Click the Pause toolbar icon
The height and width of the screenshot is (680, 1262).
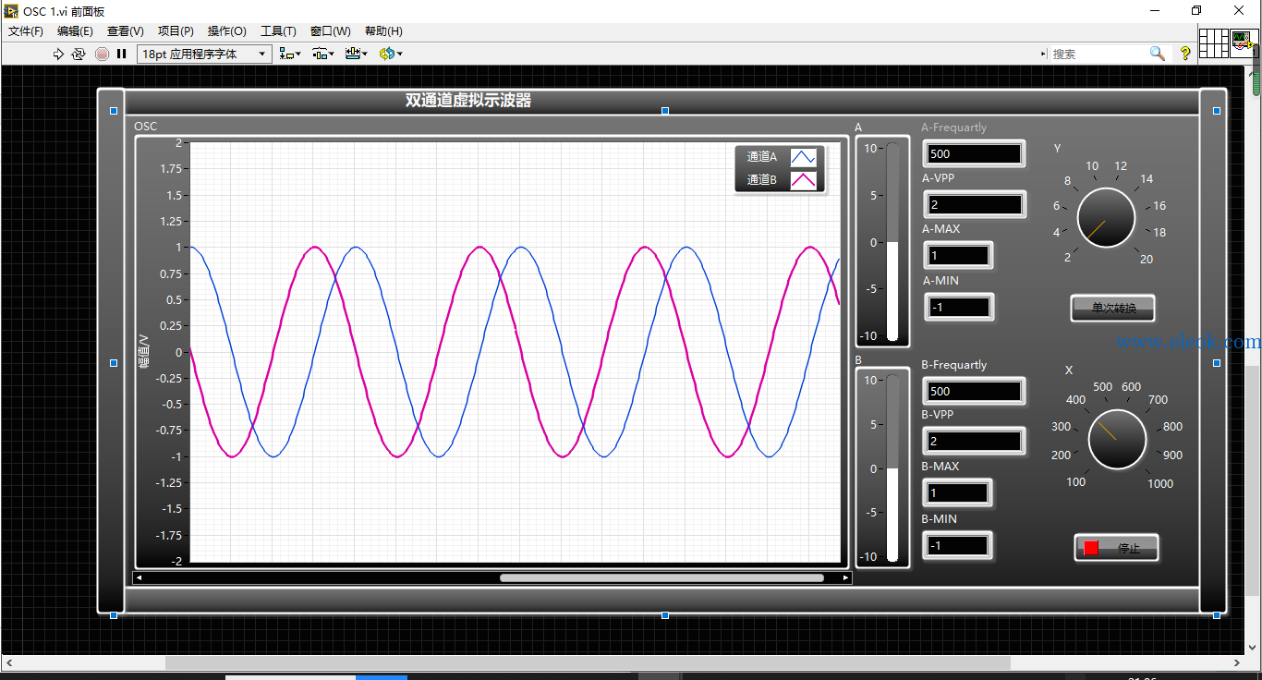(x=121, y=55)
